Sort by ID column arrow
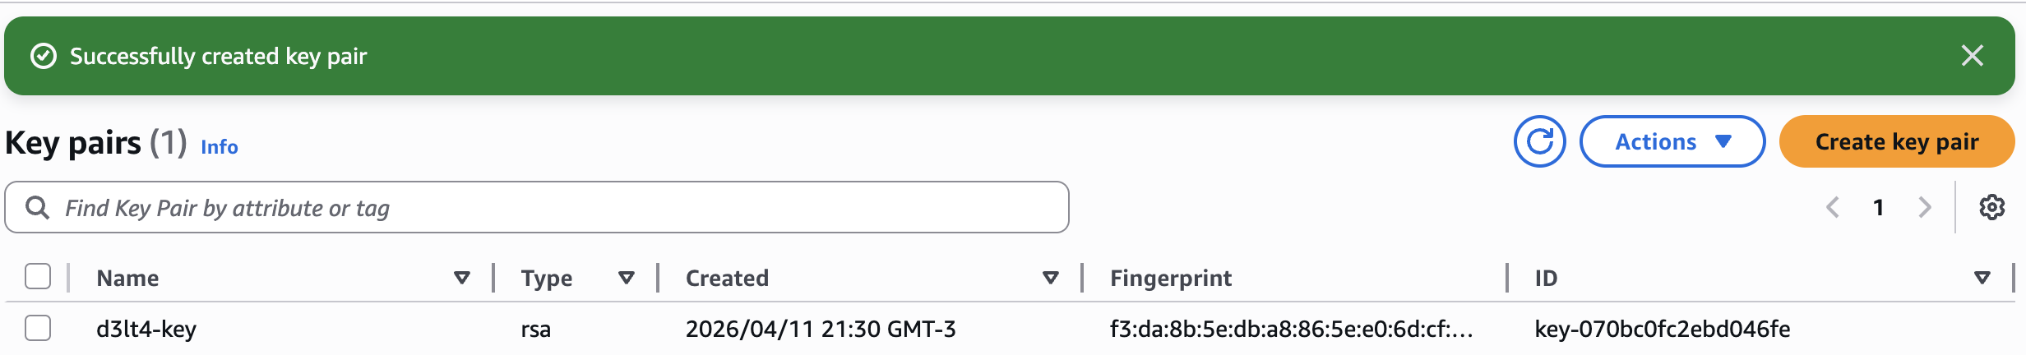This screenshot has width=2026, height=355. pyautogui.click(x=1982, y=278)
